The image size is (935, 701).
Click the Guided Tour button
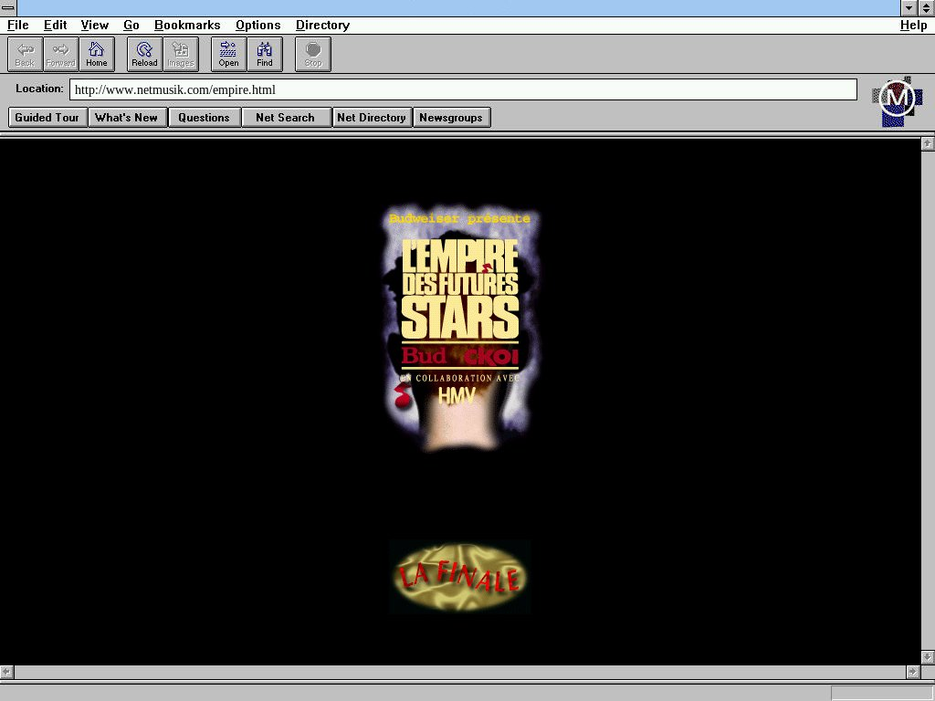click(x=47, y=118)
